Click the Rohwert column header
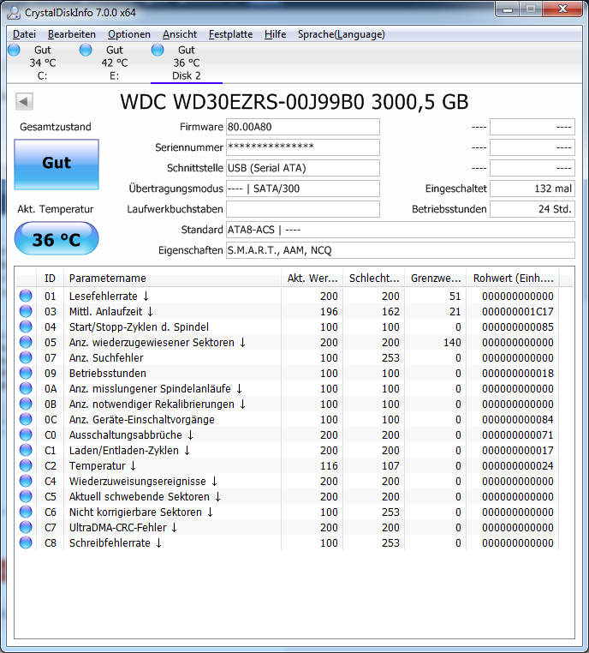589x653 pixels. (x=513, y=278)
